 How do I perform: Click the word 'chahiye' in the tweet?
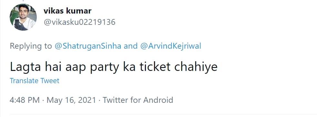[x=196, y=67]
